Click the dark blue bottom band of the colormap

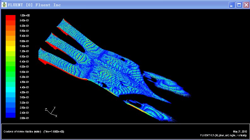(10, 115)
